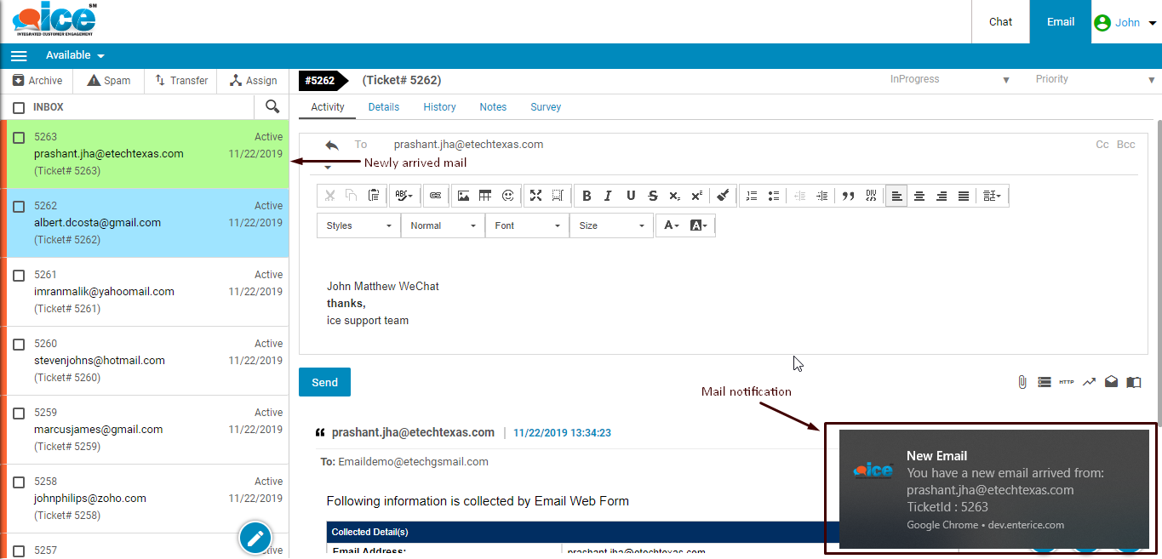Insert a table using toolbar icon
1162x559 pixels.
tap(485, 196)
